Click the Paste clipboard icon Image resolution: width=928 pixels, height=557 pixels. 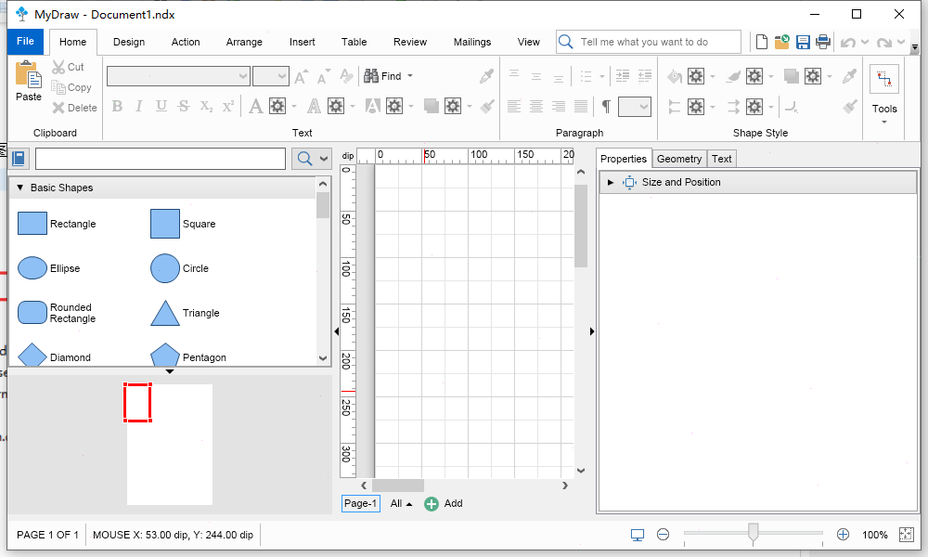coord(28,74)
